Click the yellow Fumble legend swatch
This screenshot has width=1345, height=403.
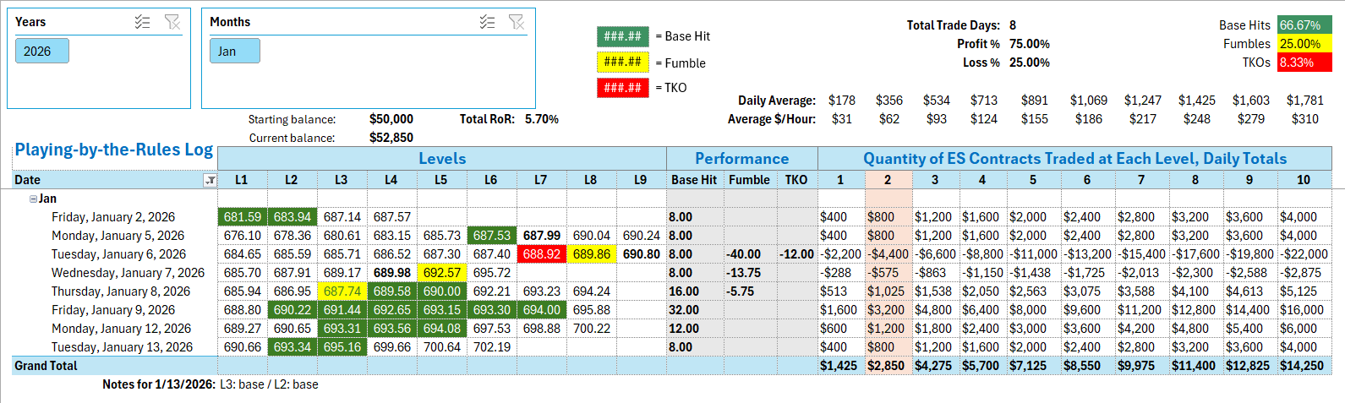[622, 63]
